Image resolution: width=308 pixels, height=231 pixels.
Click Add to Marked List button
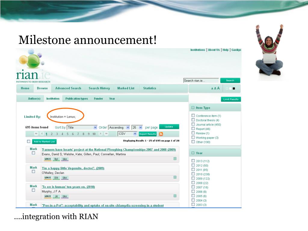point(45,141)
